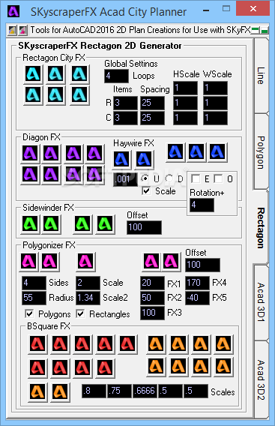Click the FX5 input field showing -40
Screen dimensions: 275x426
[197, 298]
